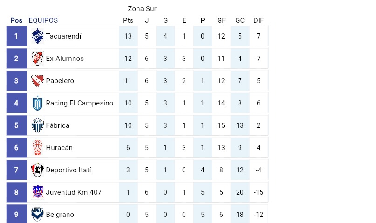Viewport: 376px width, 223px height.
Task: Click the EQUIPOS column header
Action: pos(43,20)
